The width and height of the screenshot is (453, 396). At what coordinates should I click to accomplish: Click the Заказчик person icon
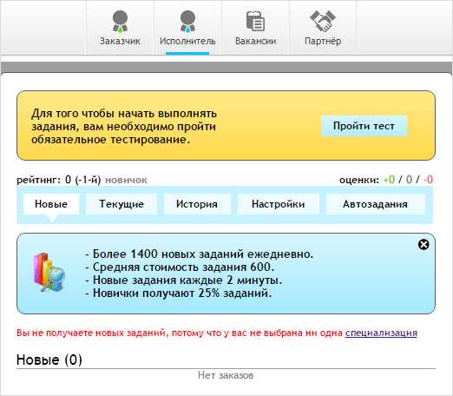(x=120, y=21)
